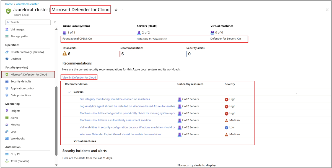332x168 pixels.
Task: Click the View in Defender for Cloud link
Action: coord(79,77)
